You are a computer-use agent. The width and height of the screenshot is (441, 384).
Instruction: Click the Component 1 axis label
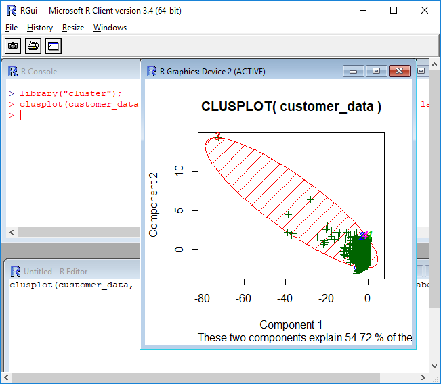click(291, 325)
